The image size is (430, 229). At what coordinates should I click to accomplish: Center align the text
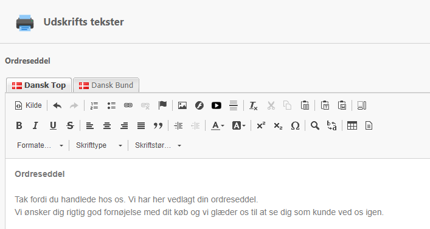[x=107, y=125]
